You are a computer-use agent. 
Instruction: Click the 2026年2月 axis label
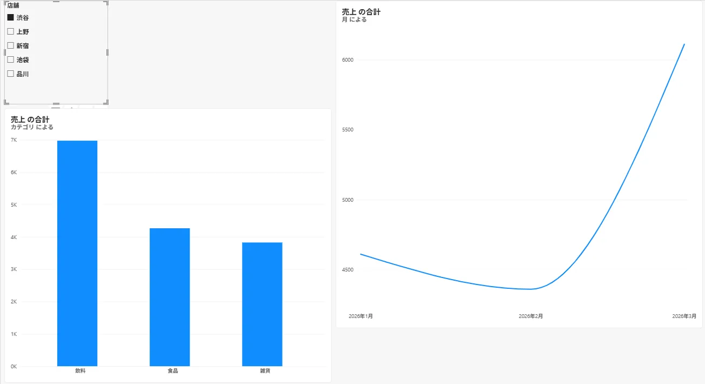[x=531, y=316]
